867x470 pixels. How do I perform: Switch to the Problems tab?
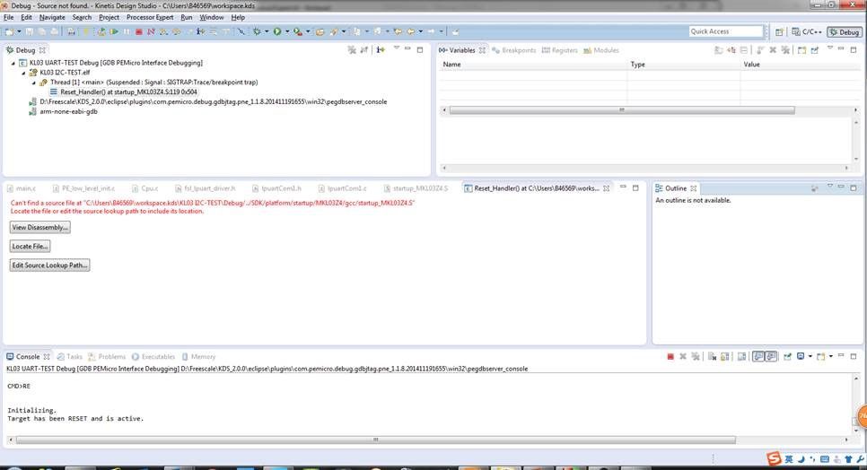coord(107,357)
